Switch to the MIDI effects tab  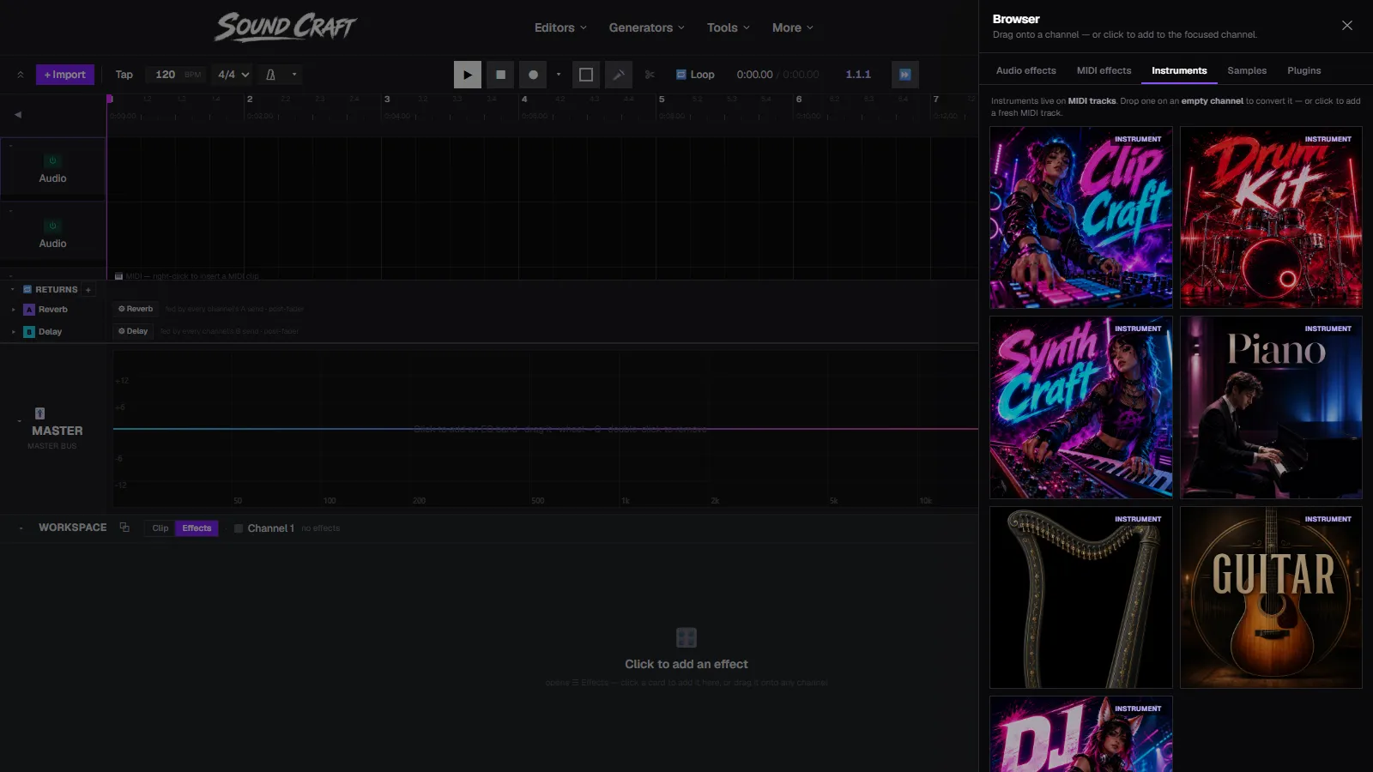tap(1104, 70)
